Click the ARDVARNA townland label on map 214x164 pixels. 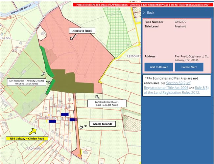[35, 149]
